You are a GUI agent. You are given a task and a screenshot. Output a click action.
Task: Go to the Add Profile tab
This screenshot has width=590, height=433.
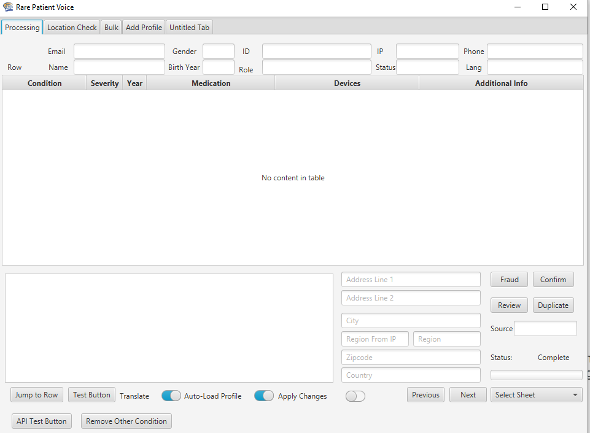144,28
